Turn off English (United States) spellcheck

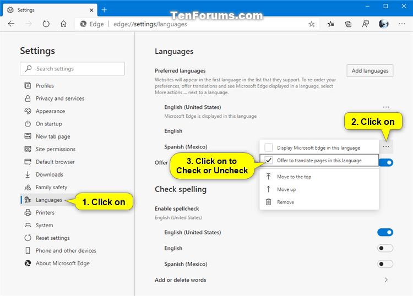pyautogui.click(x=385, y=232)
